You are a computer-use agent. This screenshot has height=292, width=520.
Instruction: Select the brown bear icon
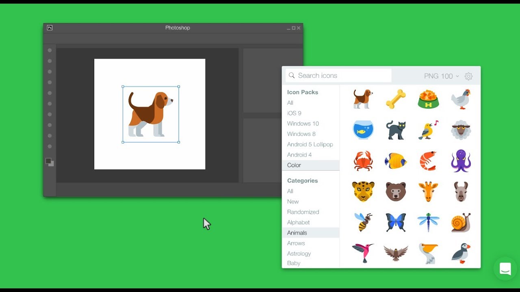[396, 192]
